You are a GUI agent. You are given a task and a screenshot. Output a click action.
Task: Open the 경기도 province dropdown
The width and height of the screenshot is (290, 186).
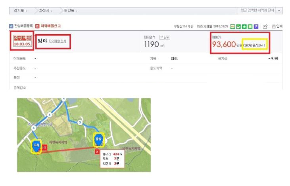pyautogui.click(x=20, y=10)
